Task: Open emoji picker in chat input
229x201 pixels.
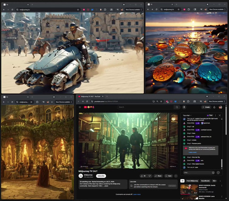Action: [x=213, y=173]
